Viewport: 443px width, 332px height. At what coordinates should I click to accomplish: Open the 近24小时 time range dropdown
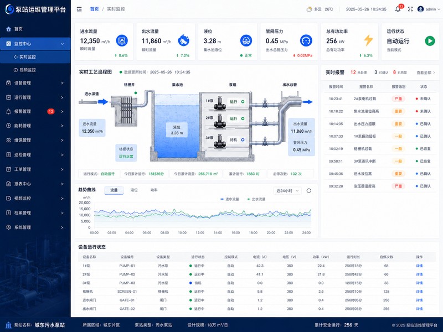[x=287, y=191]
